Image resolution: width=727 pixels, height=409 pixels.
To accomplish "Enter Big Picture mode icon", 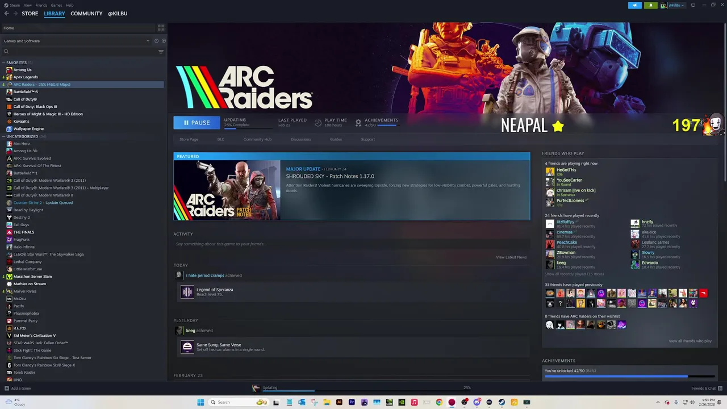I will tap(693, 6).
